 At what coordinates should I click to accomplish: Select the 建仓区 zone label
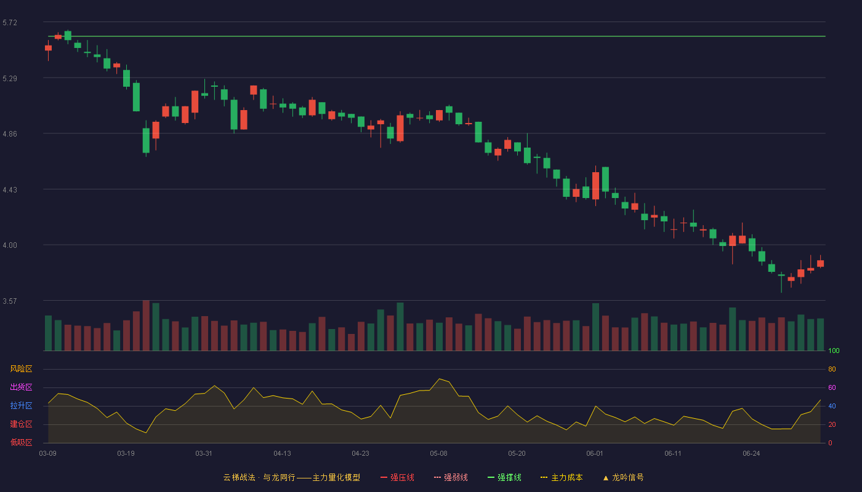click(21, 424)
